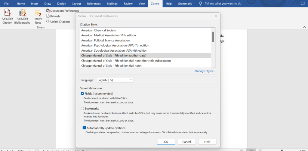Open the Language dropdown
The width and height of the screenshot is (308, 151).
coord(115,80)
